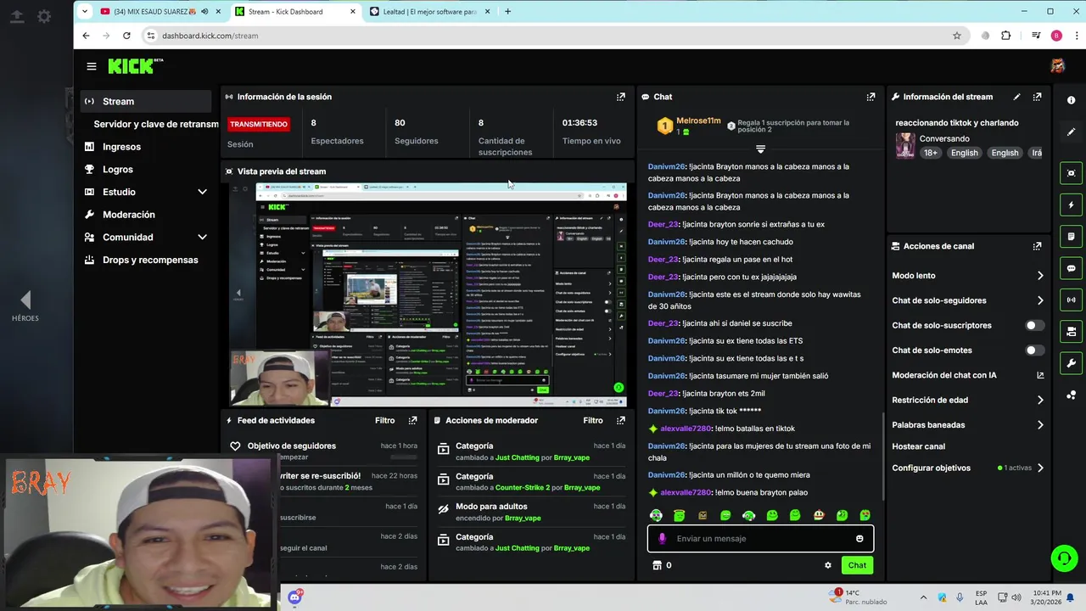Click Meirose11m username in chat leaderboard
Screen dimensions: 1086x611
[698, 121]
